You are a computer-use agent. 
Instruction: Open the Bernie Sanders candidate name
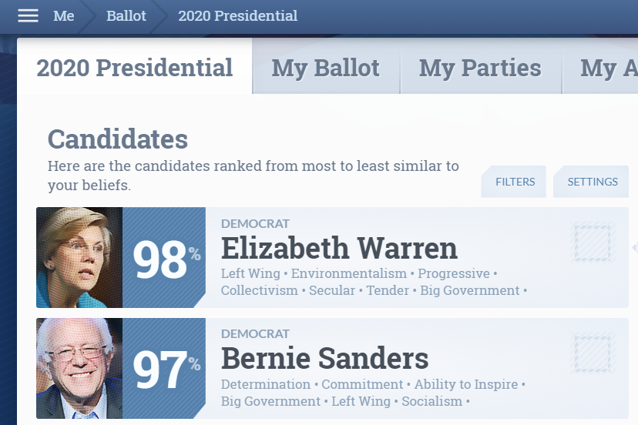[x=324, y=358]
